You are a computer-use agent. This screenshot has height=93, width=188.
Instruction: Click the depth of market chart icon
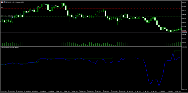tap(4, 2)
